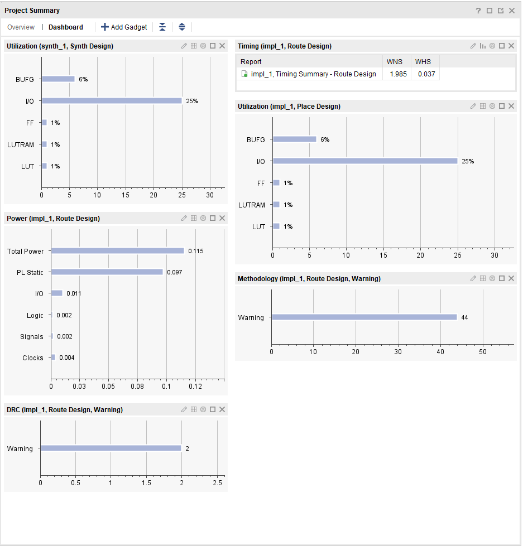Refresh the Methodology impl_1 gadget
The image size is (523, 546).
(492, 278)
